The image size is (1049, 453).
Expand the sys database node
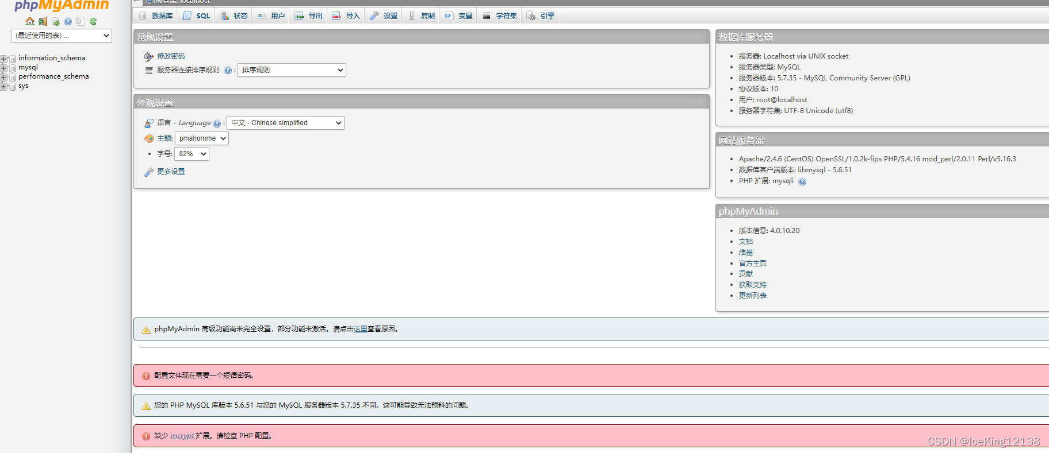click(4, 87)
